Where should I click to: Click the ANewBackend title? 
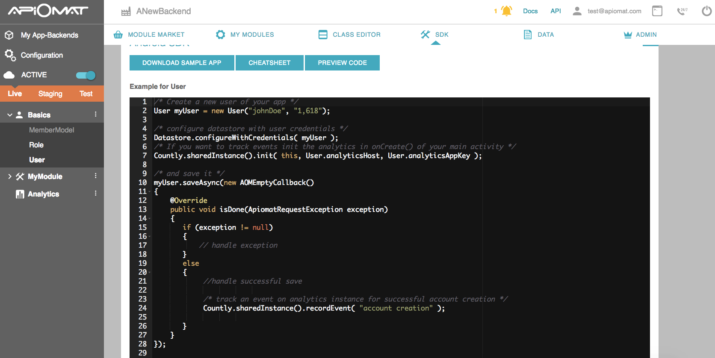pos(163,12)
